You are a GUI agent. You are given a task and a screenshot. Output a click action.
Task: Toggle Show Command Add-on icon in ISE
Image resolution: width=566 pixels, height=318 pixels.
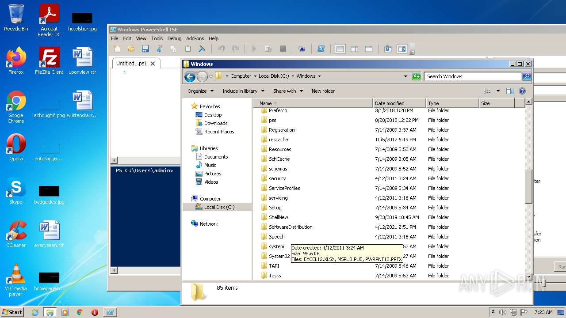point(402,49)
